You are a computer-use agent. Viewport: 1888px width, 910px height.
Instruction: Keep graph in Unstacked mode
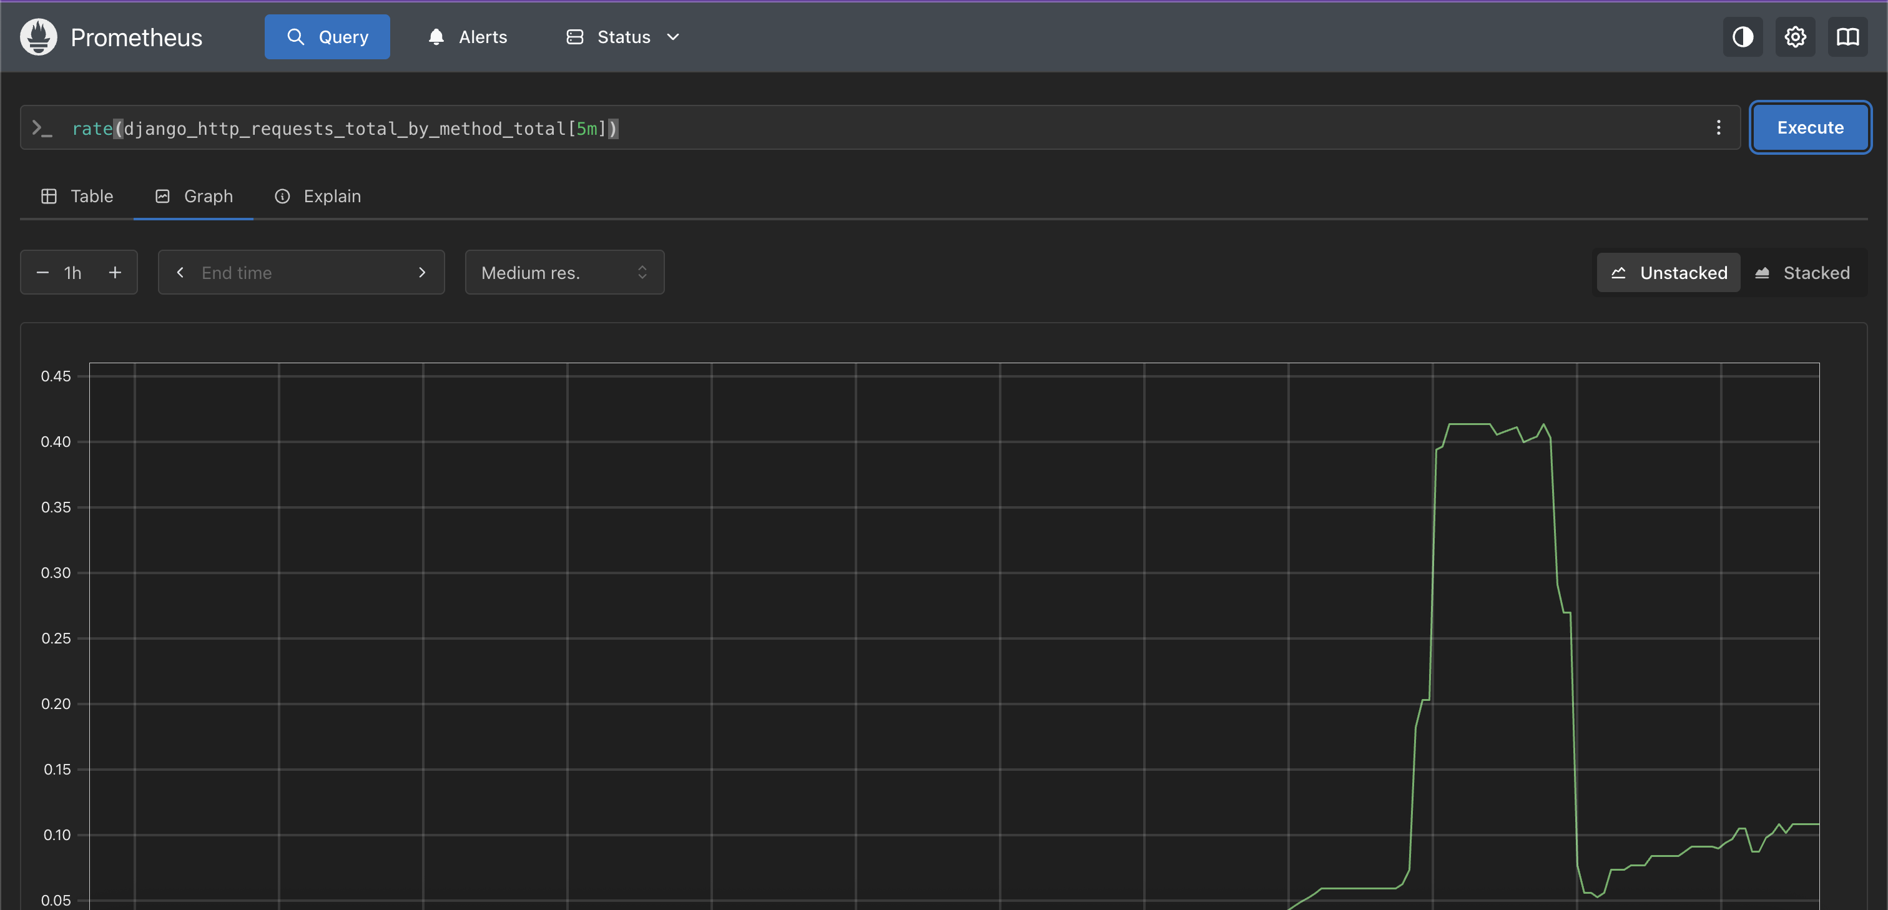pos(1669,272)
